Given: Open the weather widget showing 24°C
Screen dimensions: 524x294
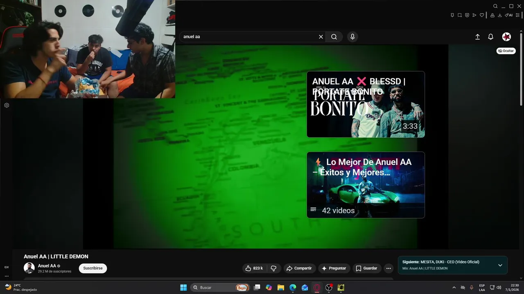Looking at the screenshot, I should (x=20, y=287).
